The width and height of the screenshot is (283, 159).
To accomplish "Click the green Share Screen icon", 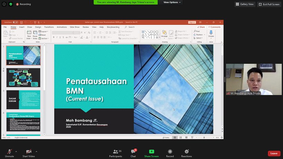I will [152, 152].
